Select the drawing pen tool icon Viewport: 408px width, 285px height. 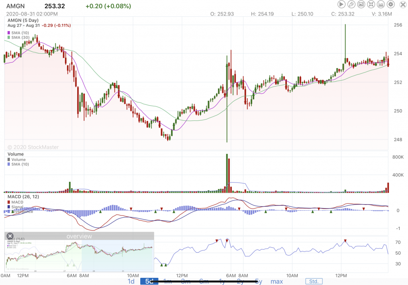coord(351,4)
